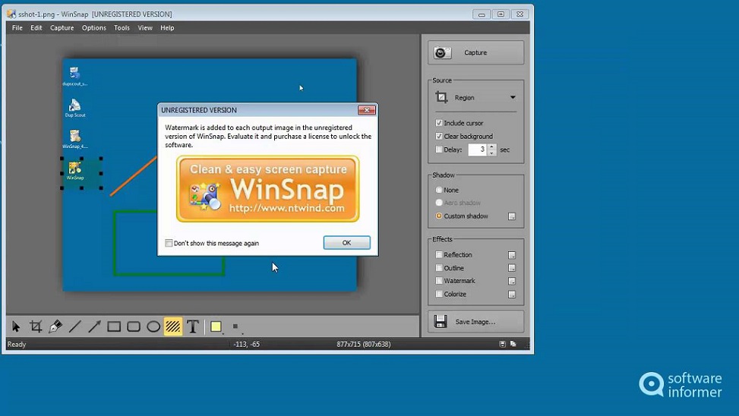Image resolution: width=739 pixels, height=416 pixels.
Task: Select the Text tool
Action: (193, 326)
